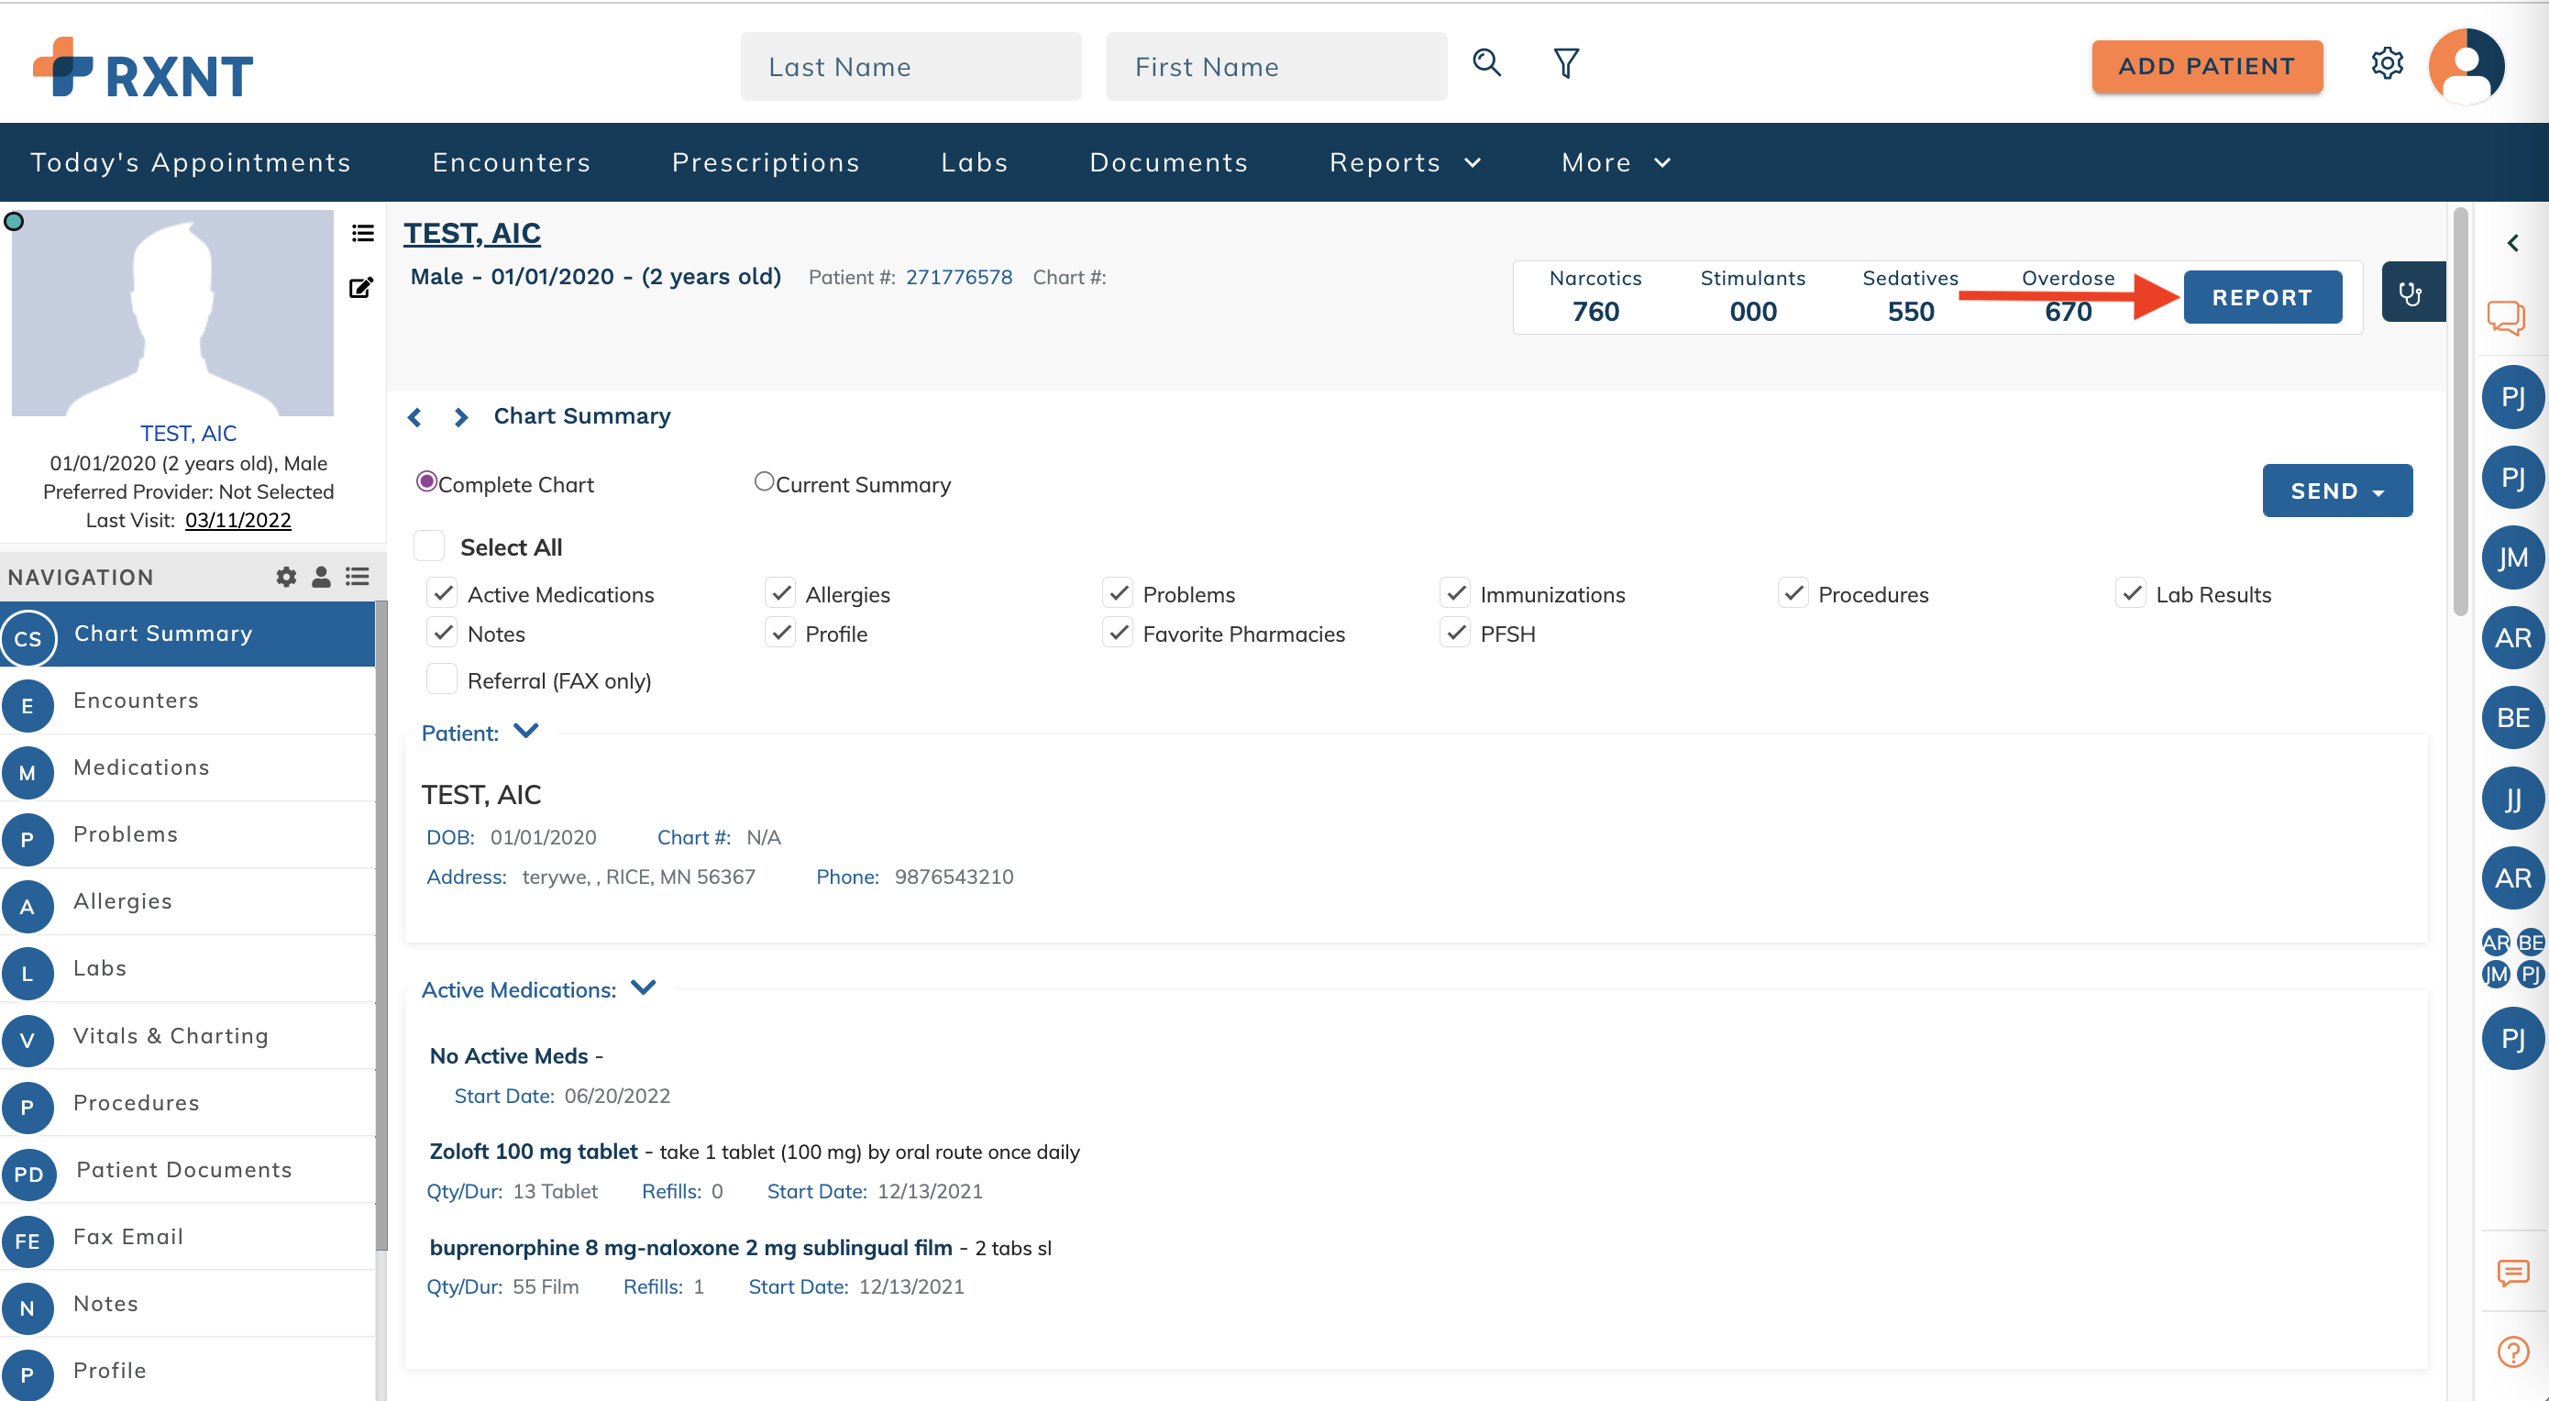
Task: Open the orange chat bubbles icon
Action: pyautogui.click(x=2508, y=318)
